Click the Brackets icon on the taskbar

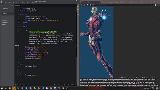pos(55,88)
